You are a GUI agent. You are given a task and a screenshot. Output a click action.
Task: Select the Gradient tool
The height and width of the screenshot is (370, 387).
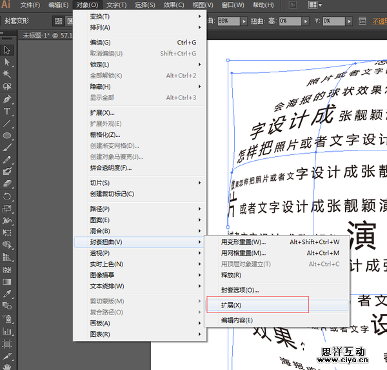click(8, 282)
